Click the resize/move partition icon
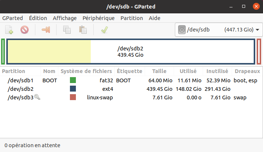The width and height of the screenshot is (263, 152). click(46, 30)
